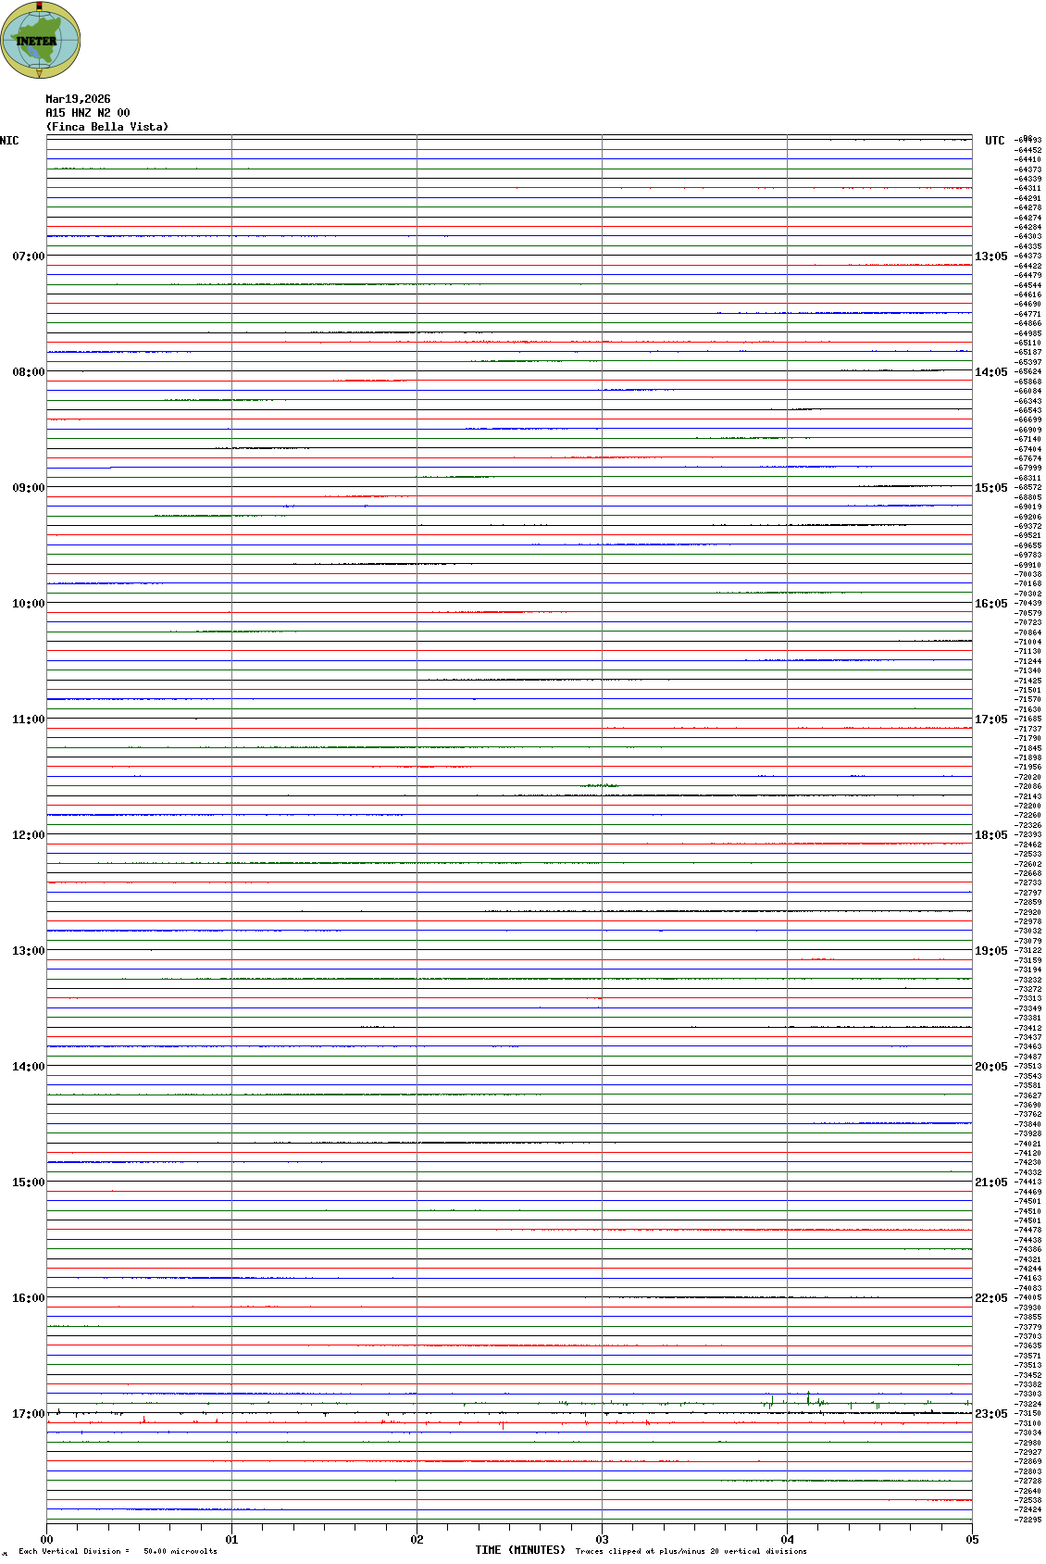Click the 02 minute tick label
The height and width of the screenshot is (1564, 1046).
coord(417,1540)
